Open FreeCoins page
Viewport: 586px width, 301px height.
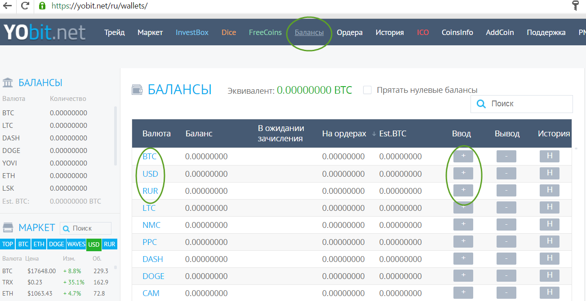tap(265, 32)
